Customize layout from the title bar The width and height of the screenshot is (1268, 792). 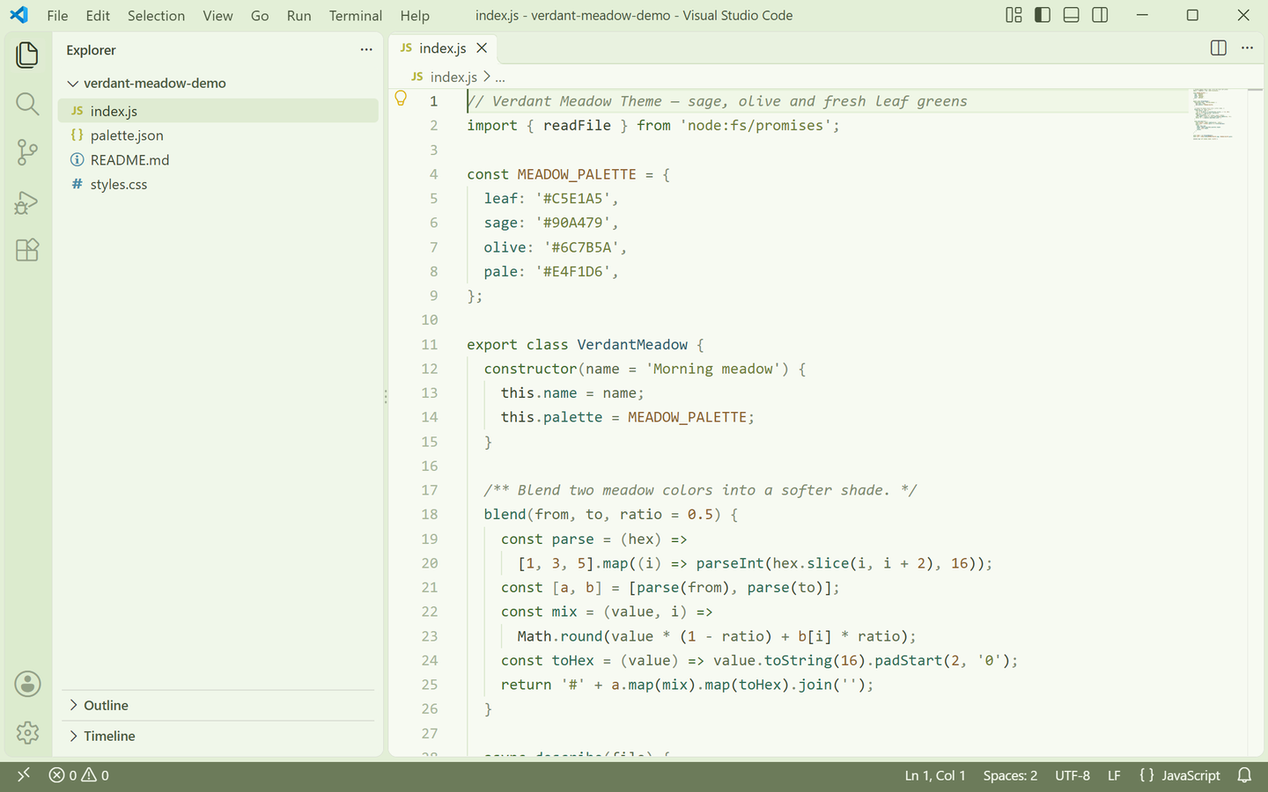1014,15
